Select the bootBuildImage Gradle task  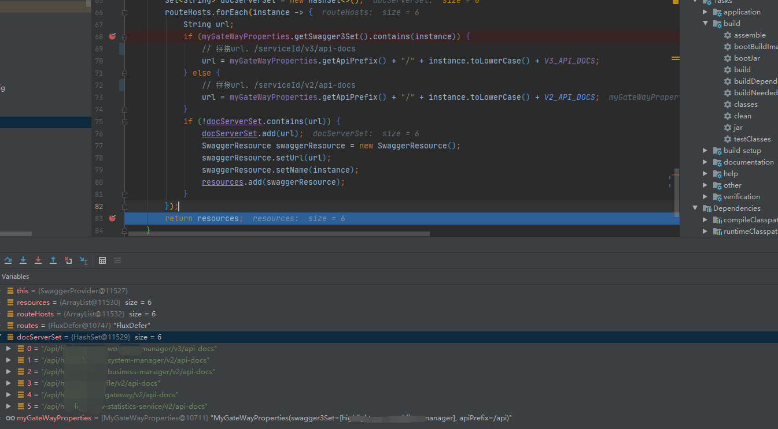coord(755,47)
